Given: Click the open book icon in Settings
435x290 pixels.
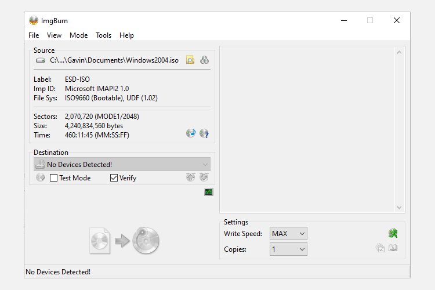Looking at the screenshot, I should [x=393, y=248].
